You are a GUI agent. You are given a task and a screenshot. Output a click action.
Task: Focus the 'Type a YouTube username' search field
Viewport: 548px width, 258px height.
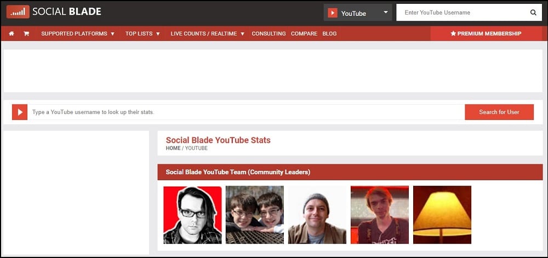click(246, 112)
